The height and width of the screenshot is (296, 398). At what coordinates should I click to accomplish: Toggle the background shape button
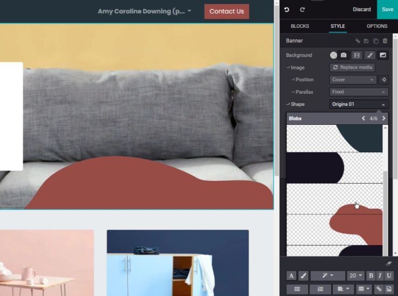click(x=383, y=55)
